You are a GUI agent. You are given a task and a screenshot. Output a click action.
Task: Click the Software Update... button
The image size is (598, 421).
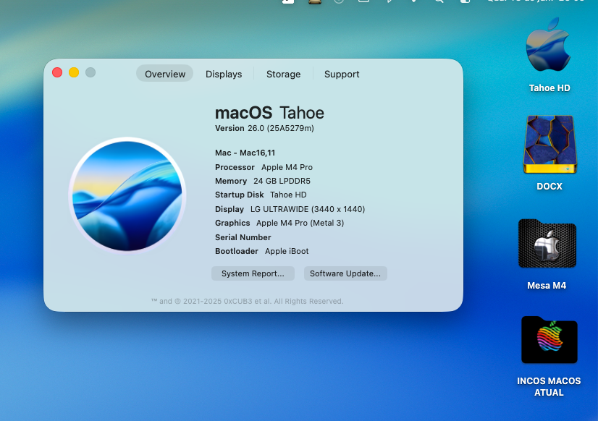coord(345,273)
